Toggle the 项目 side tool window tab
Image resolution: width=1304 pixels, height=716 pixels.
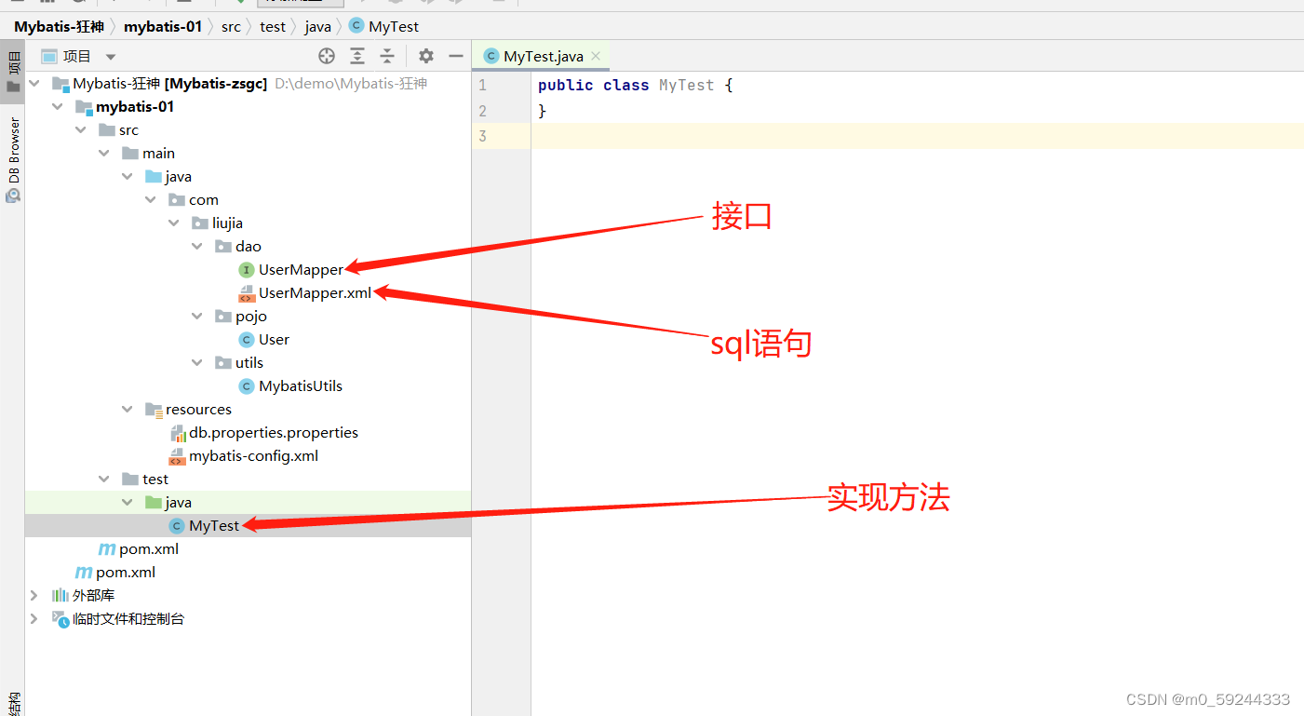coord(13,72)
